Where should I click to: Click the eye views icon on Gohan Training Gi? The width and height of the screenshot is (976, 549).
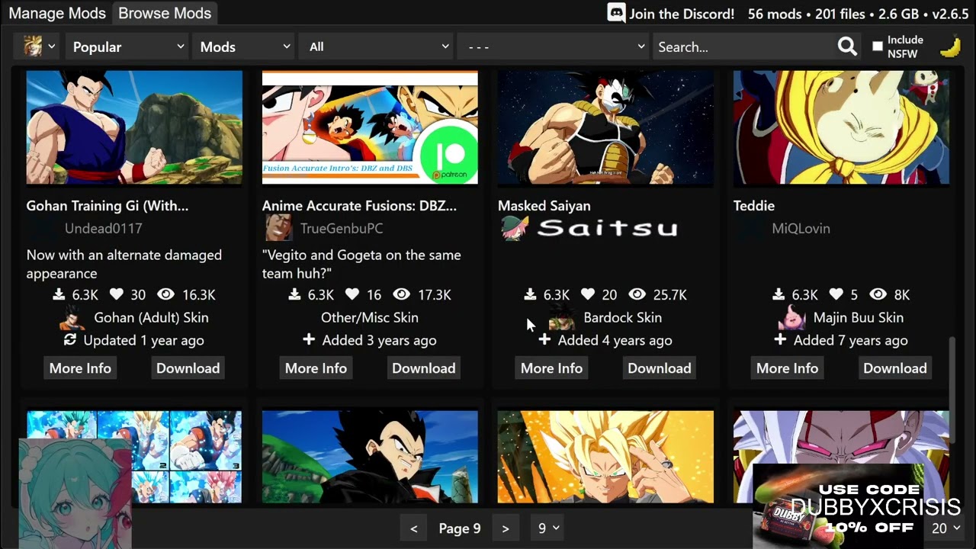click(165, 294)
